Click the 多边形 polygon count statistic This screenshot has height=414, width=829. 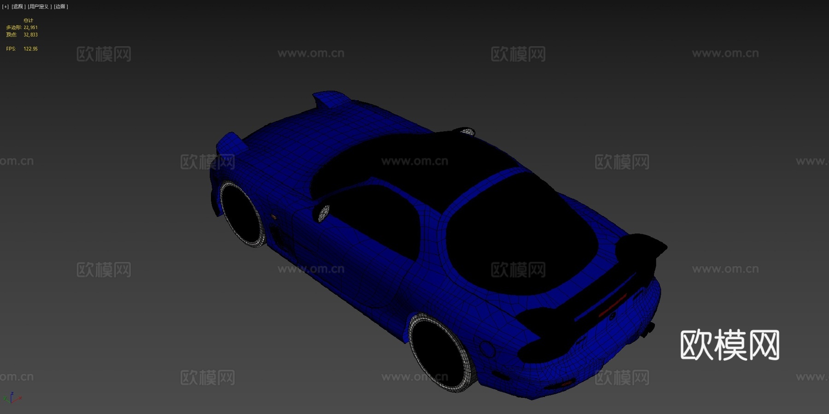22,27
